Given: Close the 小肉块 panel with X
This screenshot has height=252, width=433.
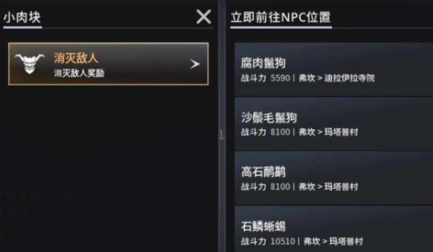Looking at the screenshot, I should click(x=204, y=17).
